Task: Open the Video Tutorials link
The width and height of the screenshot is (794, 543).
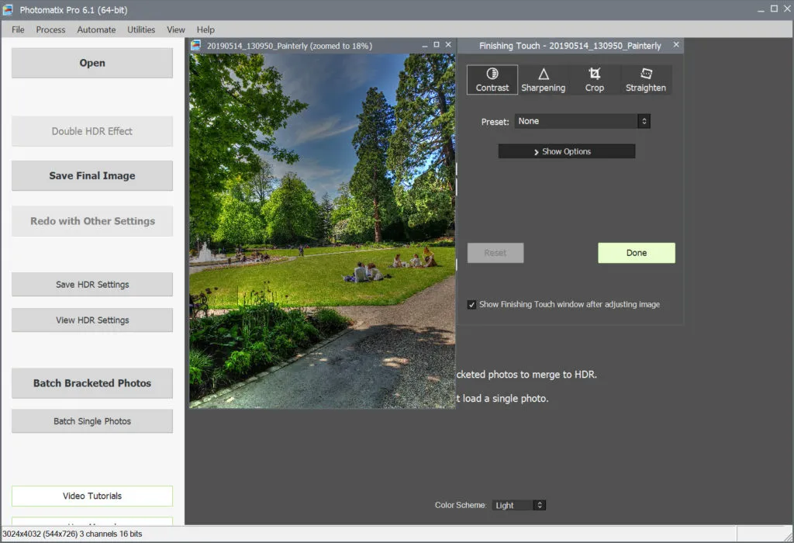Action: 92,496
